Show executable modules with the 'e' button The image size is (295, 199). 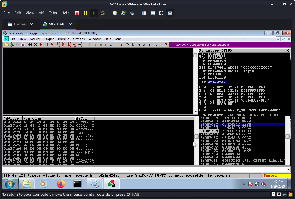click(x=94, y=45)
